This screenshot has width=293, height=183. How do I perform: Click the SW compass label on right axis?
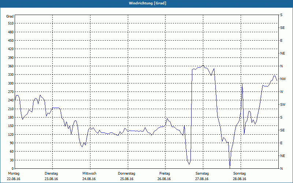coord(283,105)
